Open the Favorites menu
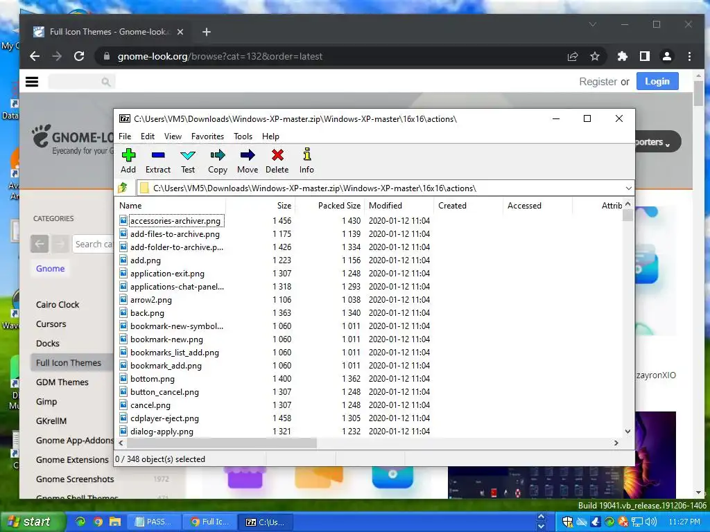 tap(207, 136)
